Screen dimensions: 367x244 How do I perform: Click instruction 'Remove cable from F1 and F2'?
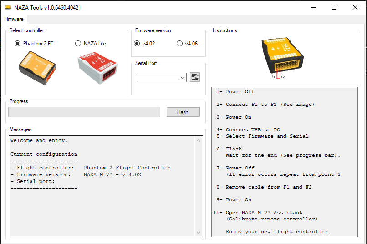click(264, 187)
